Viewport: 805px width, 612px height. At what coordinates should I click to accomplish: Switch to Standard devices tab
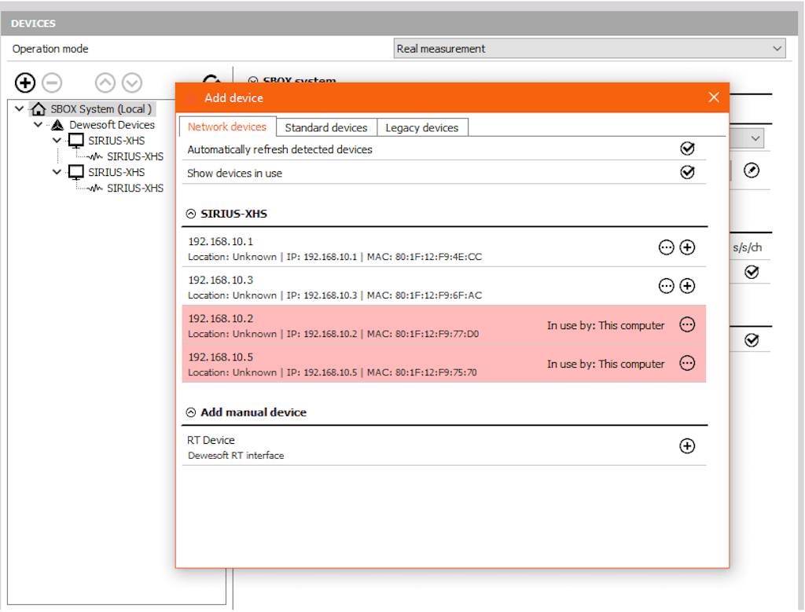click(326, 128)
